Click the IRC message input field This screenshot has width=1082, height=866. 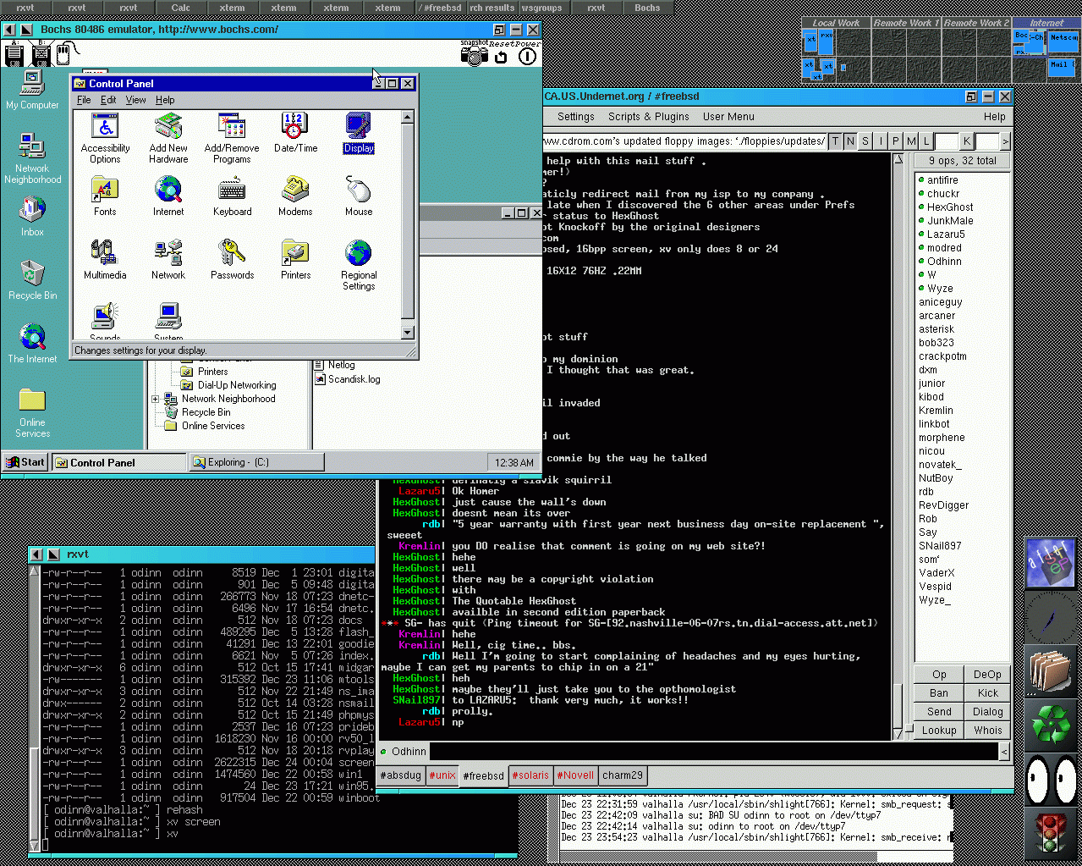tap(715, 751)
